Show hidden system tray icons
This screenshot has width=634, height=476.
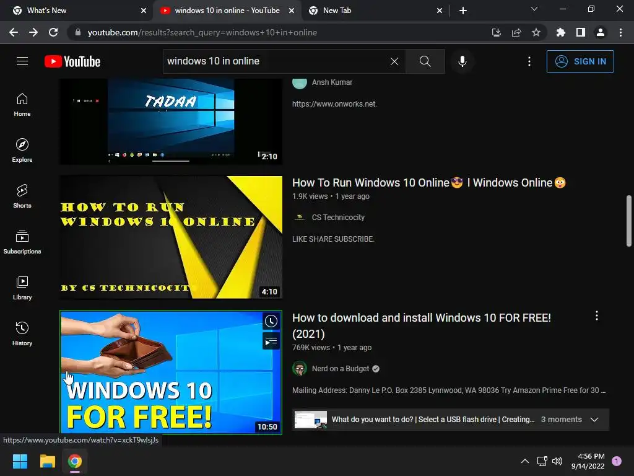pos(525,461)
